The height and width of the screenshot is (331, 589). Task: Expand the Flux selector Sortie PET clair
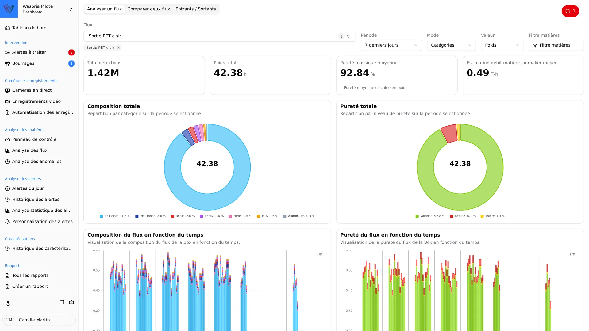pos(219,36)
